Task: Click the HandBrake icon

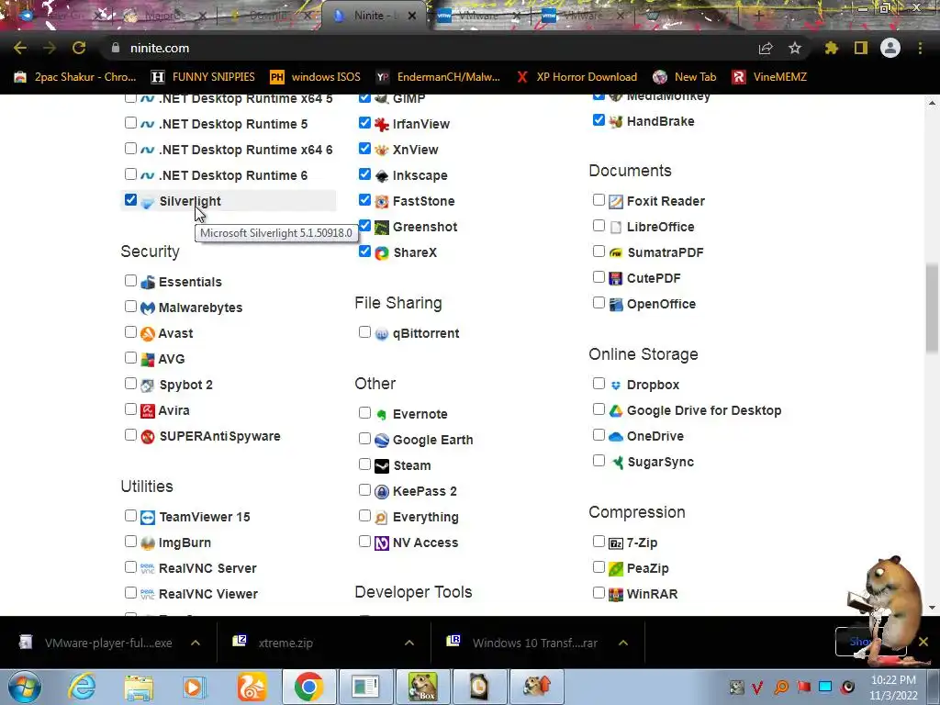Action: (x=616, y=122)
